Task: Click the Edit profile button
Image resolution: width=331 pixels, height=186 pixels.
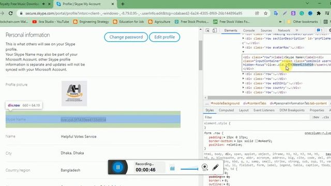Action: (x=164, y=37)
